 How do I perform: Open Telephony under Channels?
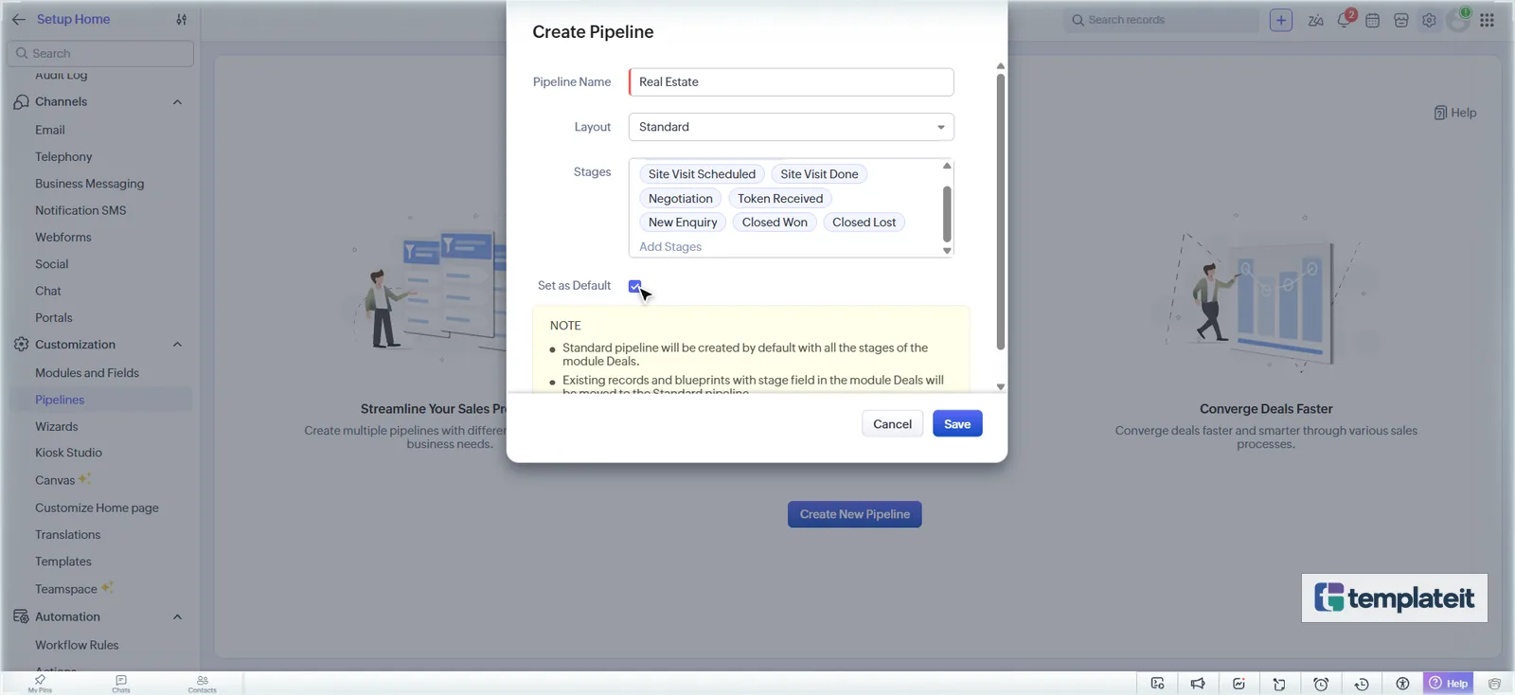tap(63, 157)
